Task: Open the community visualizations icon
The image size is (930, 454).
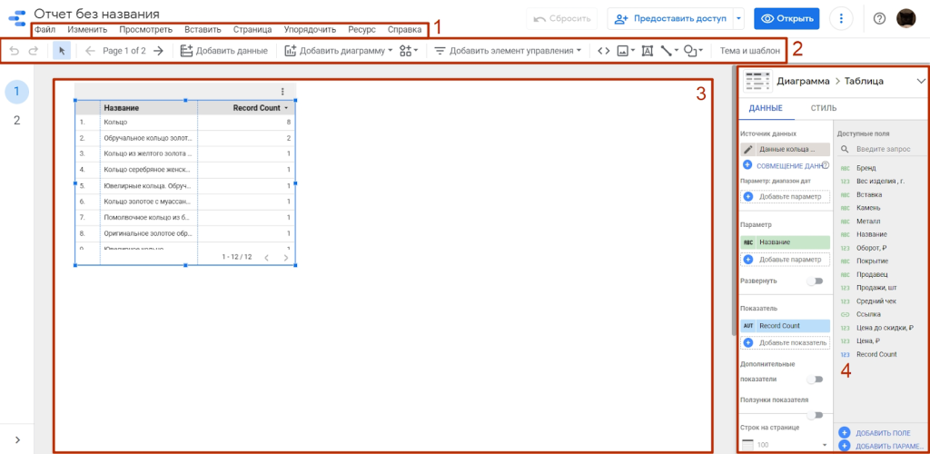Action: pos(408,51)
